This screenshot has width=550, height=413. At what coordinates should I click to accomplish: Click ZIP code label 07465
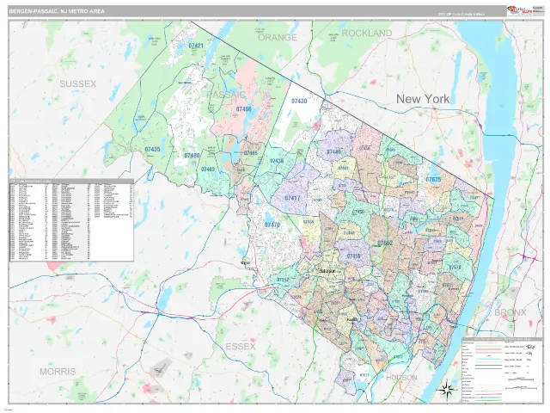tap(250, 153)
